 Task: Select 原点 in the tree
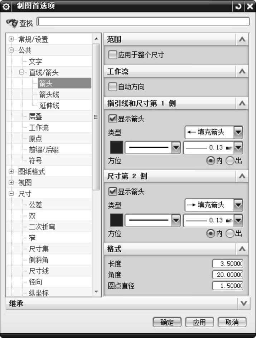35,139
